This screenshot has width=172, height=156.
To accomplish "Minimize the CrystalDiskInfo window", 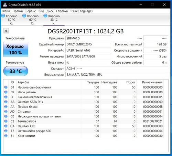I will (x=141, y=4).
